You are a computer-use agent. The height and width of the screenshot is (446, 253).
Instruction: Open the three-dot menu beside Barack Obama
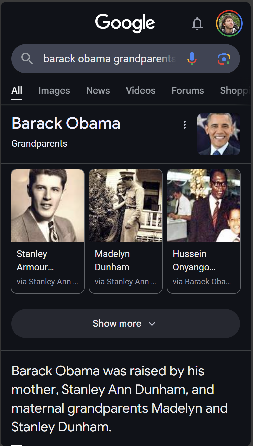coord(185,125)
